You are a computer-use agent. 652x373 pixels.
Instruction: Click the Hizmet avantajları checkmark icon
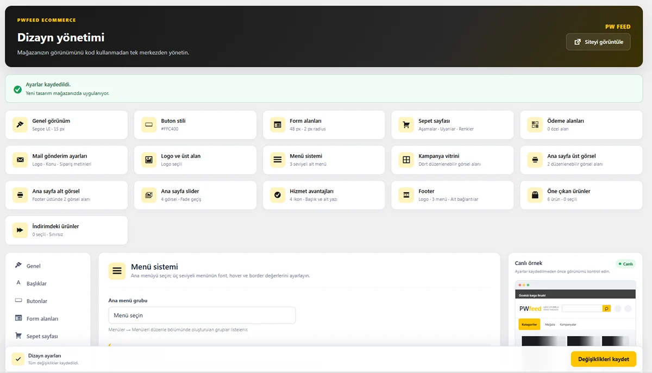pyautogui.click(x=278, y=195)
